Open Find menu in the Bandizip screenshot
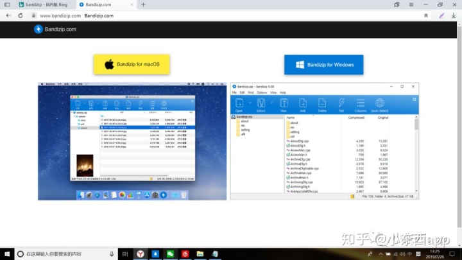The height and width of the screenshot is (260, 462). 251,92
